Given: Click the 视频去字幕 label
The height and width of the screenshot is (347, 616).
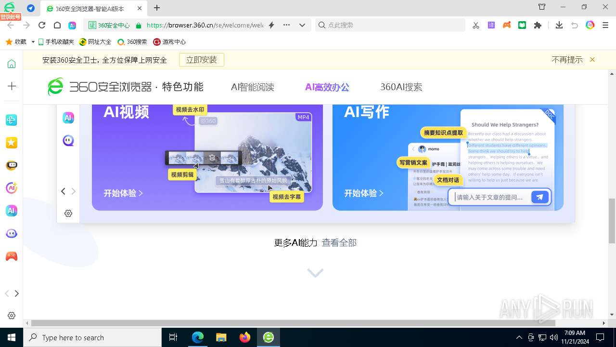Looking at the screenshot, I should coord(287,197).
